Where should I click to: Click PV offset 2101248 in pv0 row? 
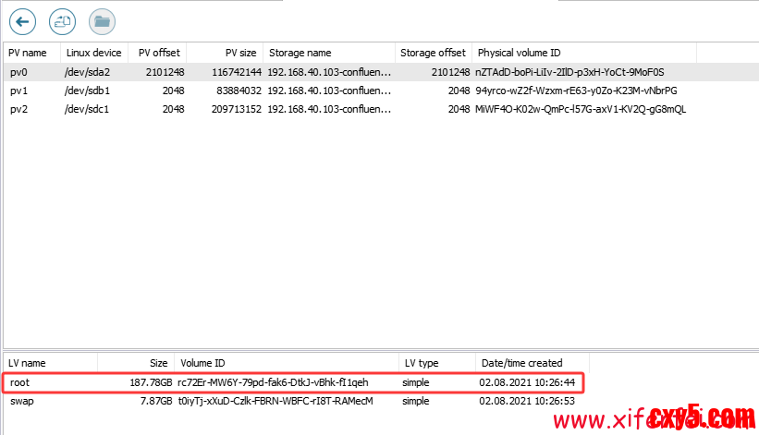165,72
